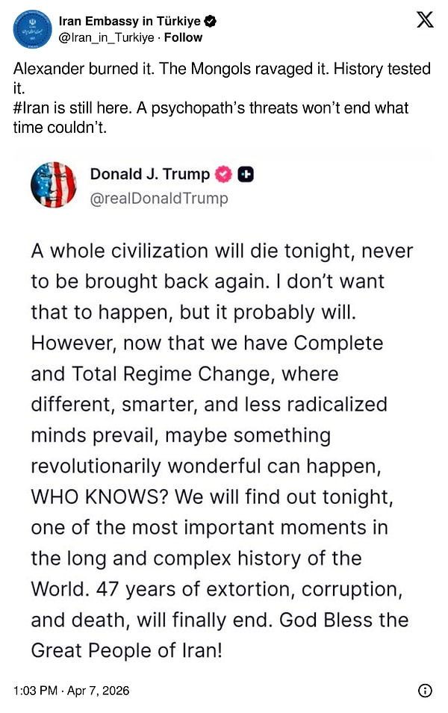Click the Donald J. Trump display name

tap(149, 175)
